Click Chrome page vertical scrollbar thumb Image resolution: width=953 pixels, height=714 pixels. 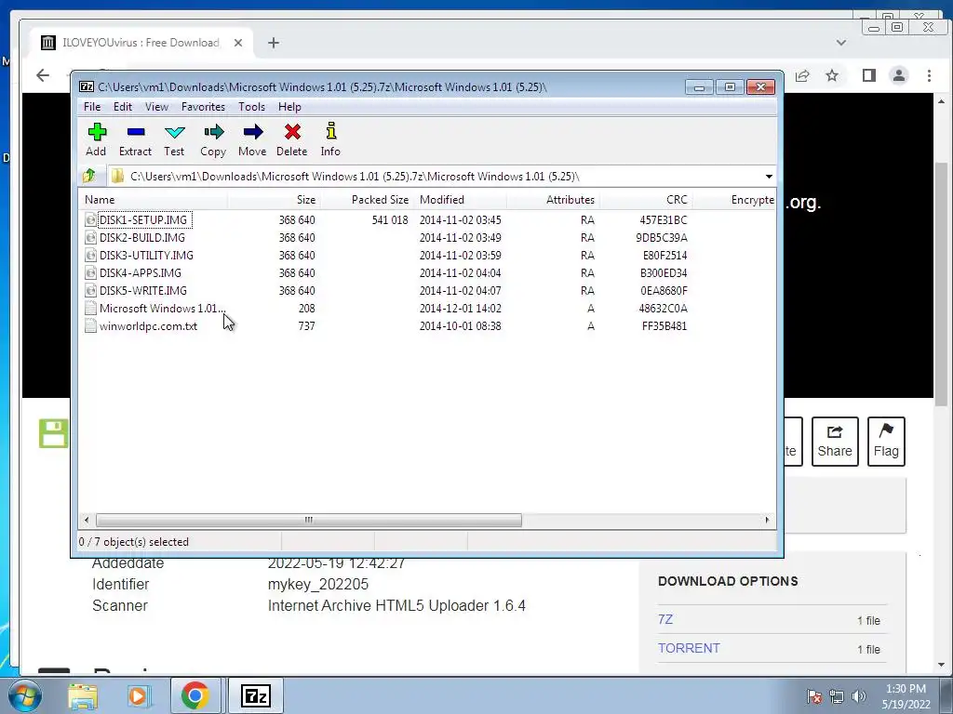[x=942, y=284]
